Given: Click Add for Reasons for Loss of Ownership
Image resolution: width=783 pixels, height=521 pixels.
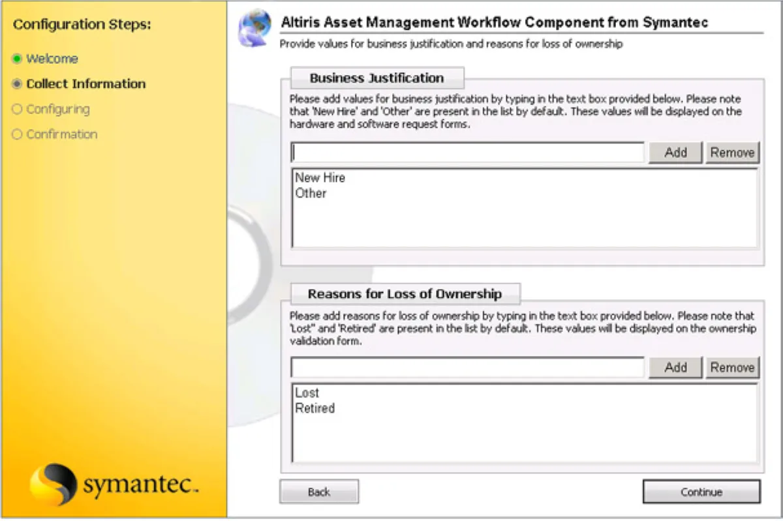Looking at the screenshot, I should 675,367.
